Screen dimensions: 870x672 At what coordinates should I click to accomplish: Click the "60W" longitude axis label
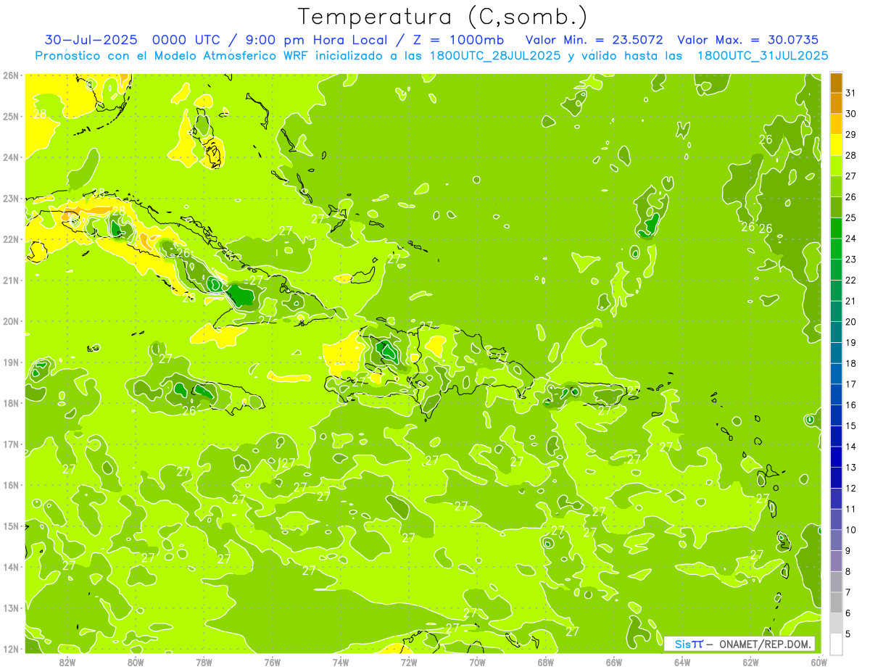tap(819, 662)
